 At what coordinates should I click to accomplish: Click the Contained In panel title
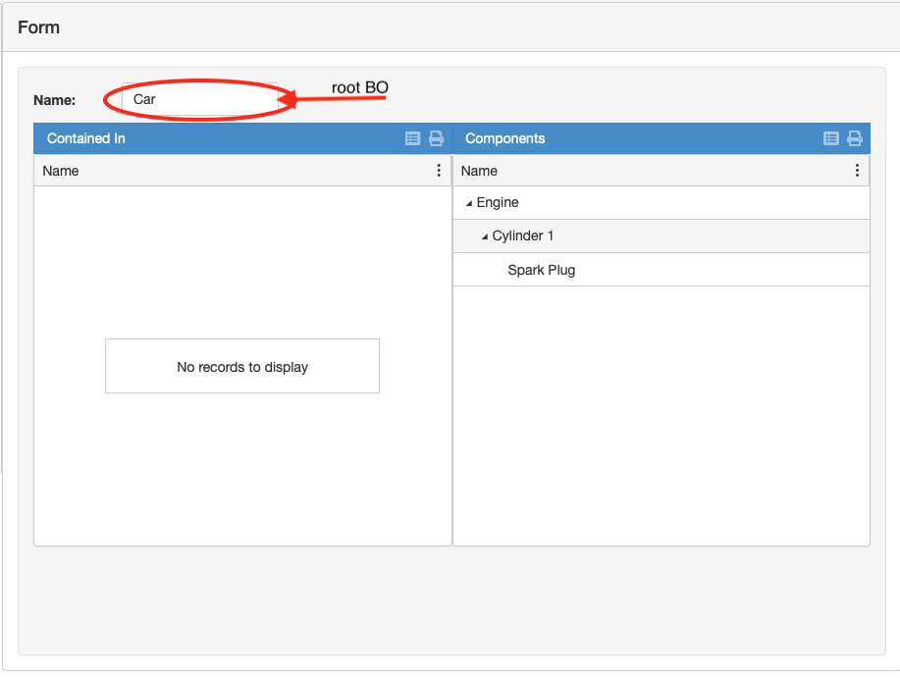tap(86, 138)
